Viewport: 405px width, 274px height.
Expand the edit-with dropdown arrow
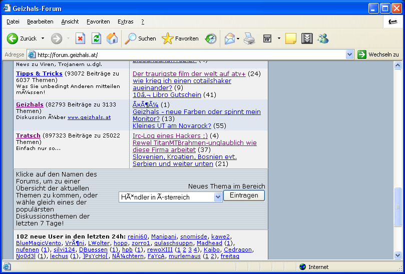tap(279, 38)
